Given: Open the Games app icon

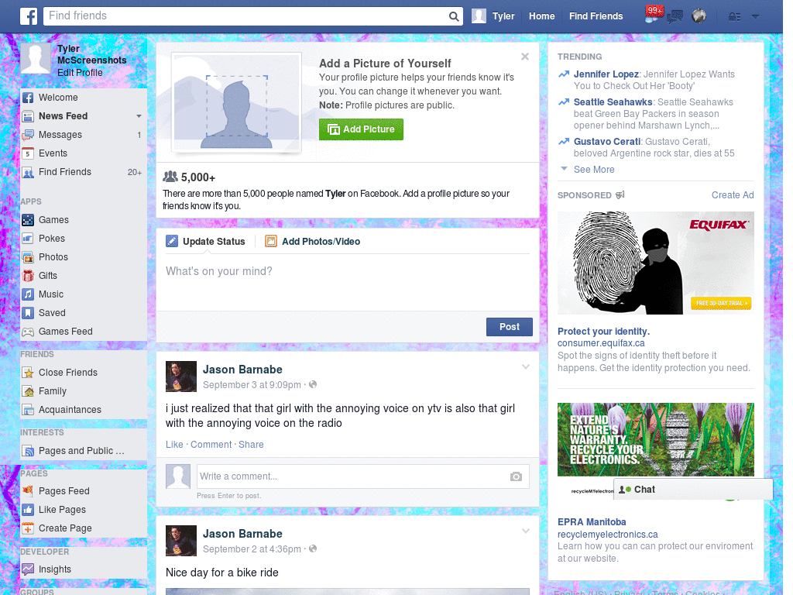Looking at the screenshot, I should [x=29, y=220].
